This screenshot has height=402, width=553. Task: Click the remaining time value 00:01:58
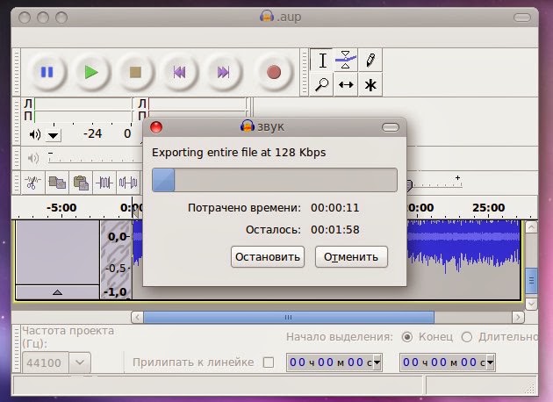click(335, 230)
